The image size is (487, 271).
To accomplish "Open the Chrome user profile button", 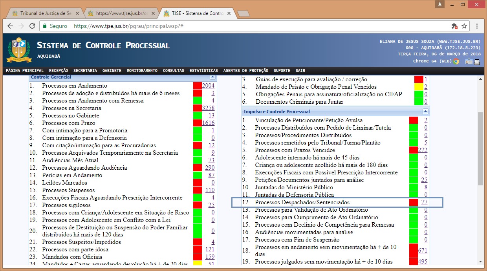I will click(440, 4).
